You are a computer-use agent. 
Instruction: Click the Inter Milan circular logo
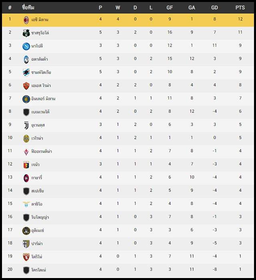26,99
